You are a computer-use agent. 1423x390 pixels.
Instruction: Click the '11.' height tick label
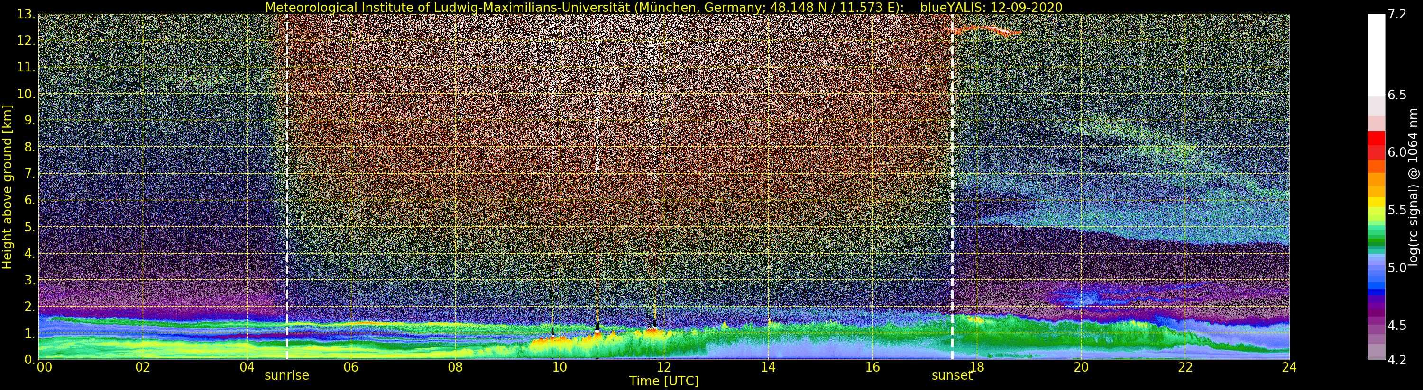click(x=27, y=67)
